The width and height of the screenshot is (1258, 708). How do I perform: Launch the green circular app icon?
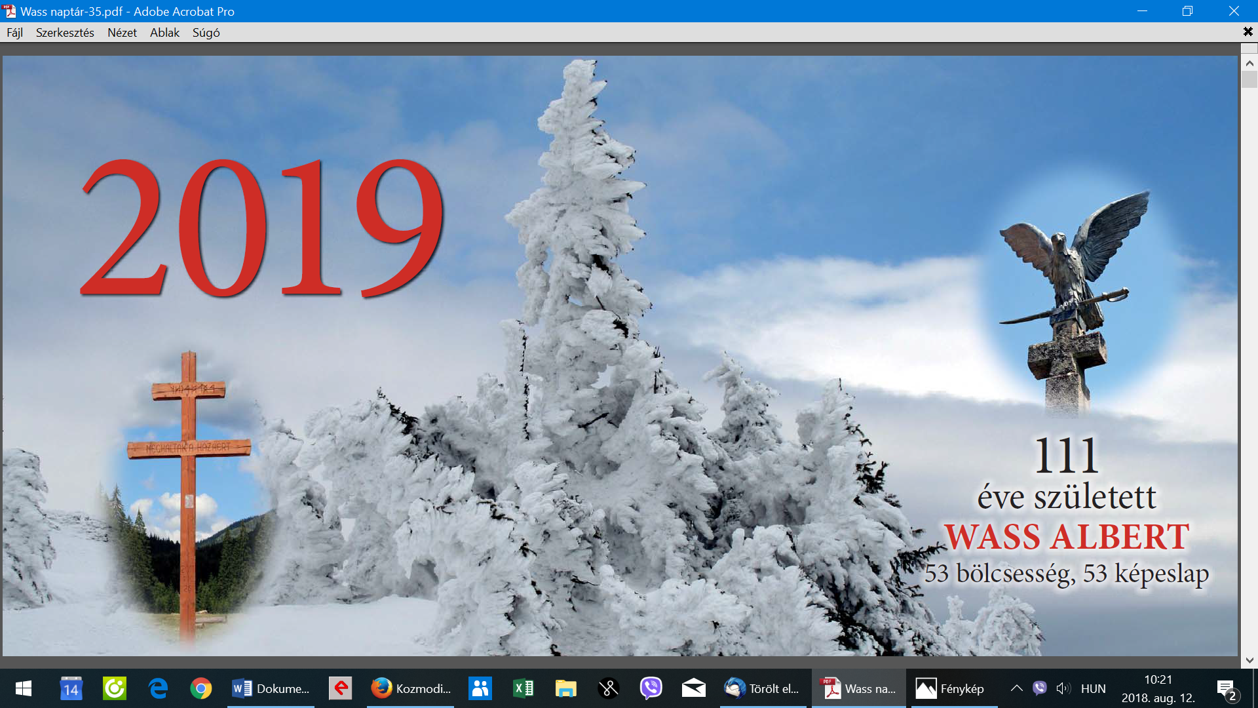pos(115,688)
